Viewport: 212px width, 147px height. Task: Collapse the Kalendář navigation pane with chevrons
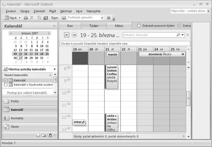point(54,26)
